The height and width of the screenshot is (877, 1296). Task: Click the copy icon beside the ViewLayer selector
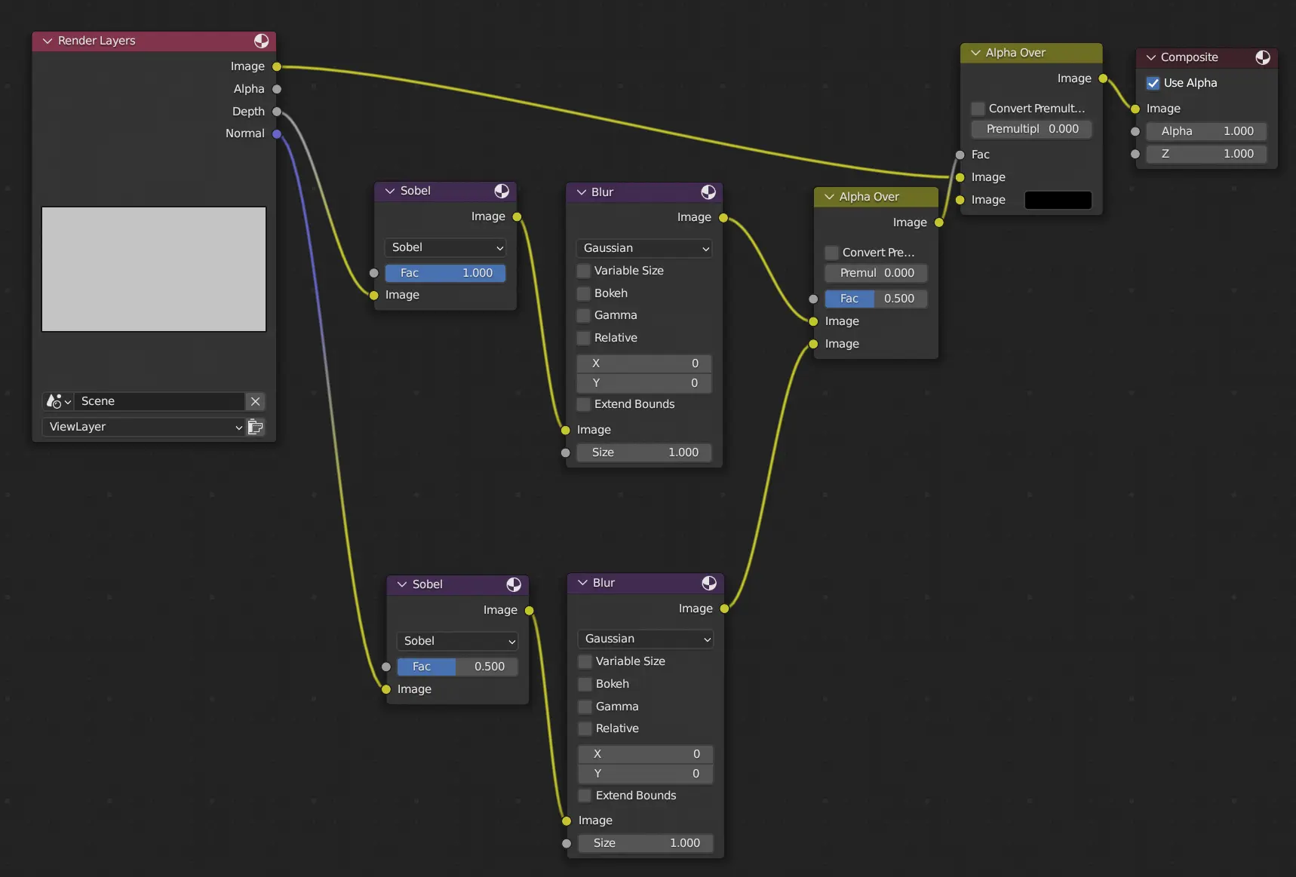(256, 427)
